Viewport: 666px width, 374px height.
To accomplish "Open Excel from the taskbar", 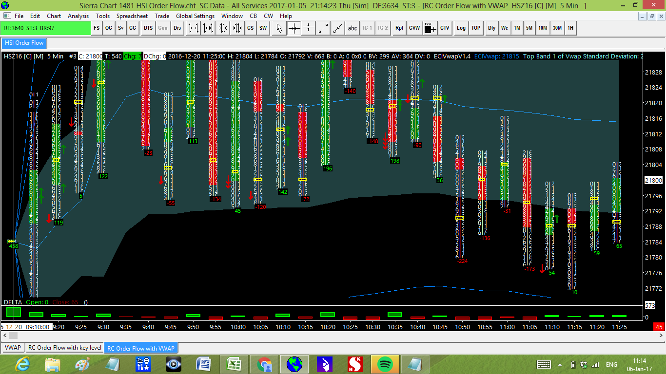I will click(x=234, y=364).
